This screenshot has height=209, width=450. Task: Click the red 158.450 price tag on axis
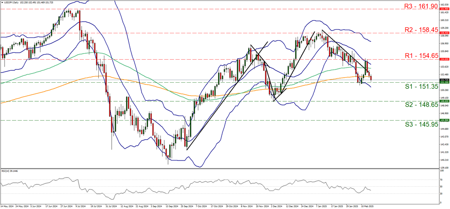tap(443, 33)
